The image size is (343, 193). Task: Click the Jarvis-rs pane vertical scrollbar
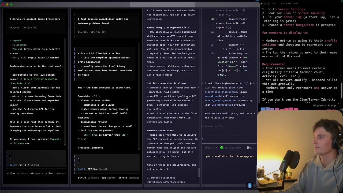pos(65,92)
